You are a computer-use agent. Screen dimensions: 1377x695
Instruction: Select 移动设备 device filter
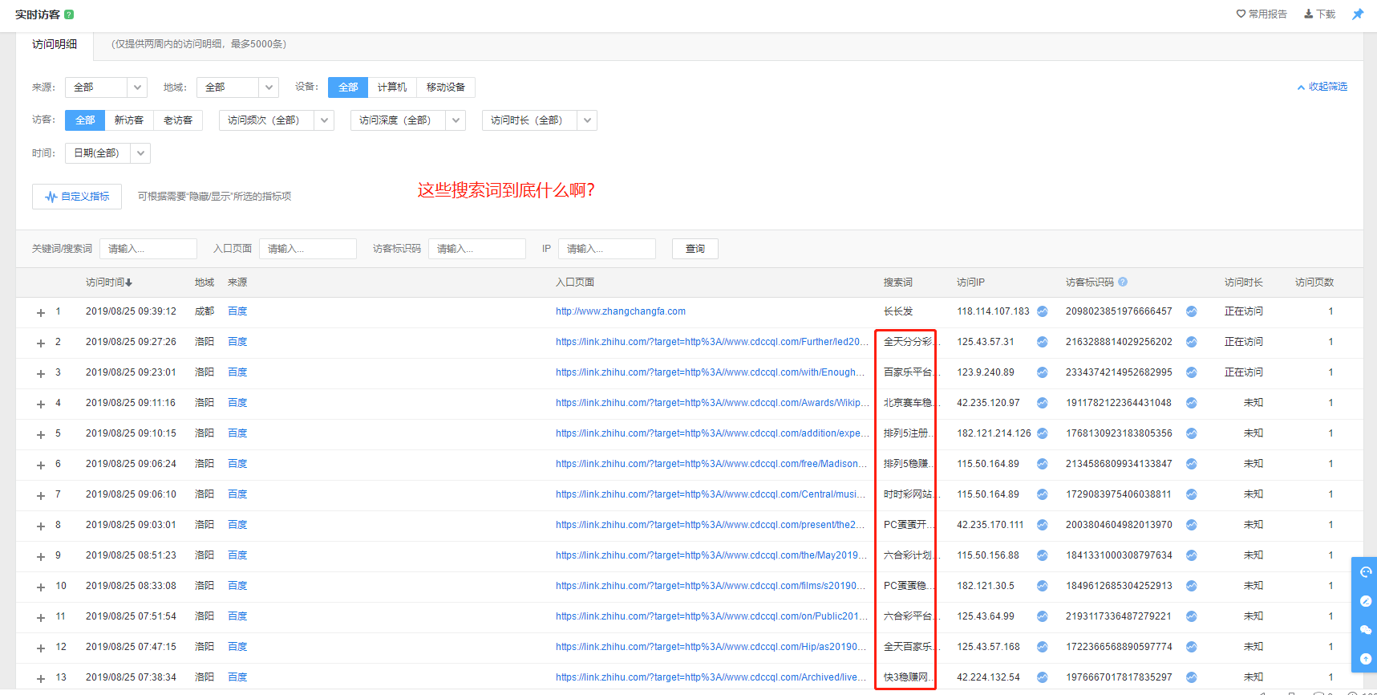[x=445, y=87]
